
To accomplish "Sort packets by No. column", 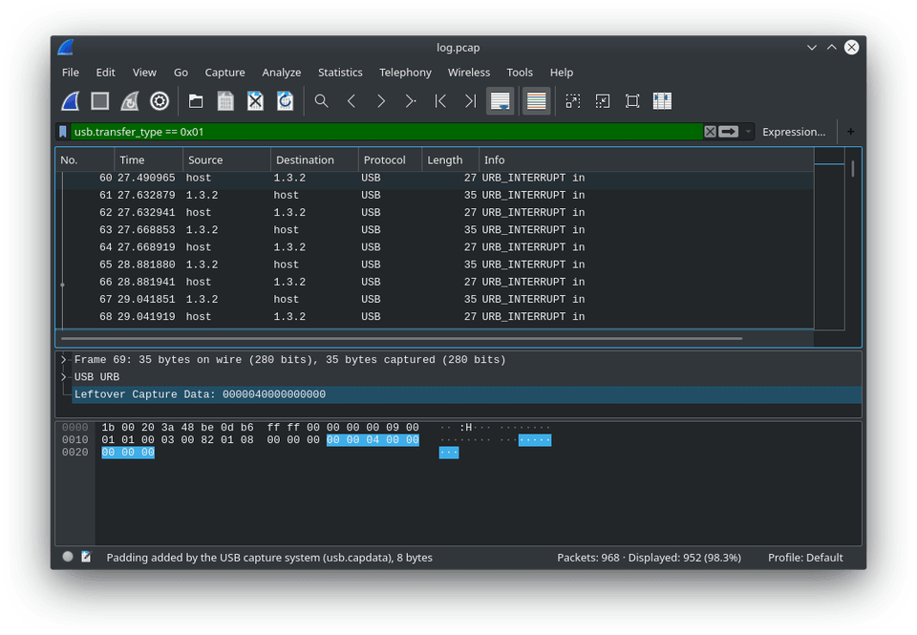I will pos(85,159).
